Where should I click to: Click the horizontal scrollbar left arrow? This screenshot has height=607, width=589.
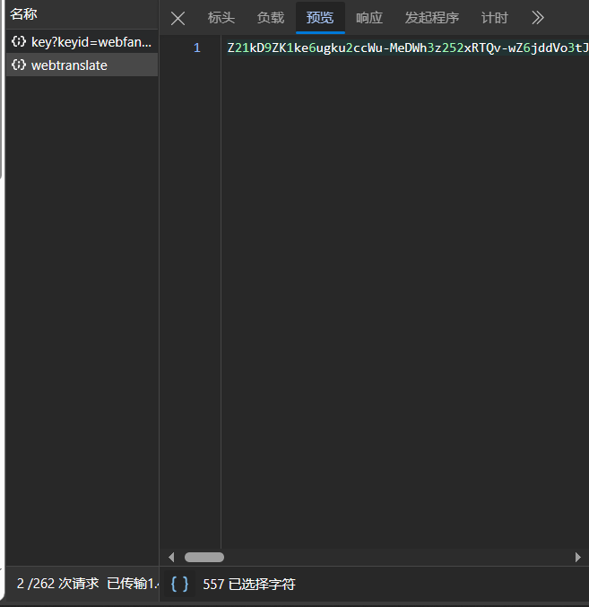[172, 557]
